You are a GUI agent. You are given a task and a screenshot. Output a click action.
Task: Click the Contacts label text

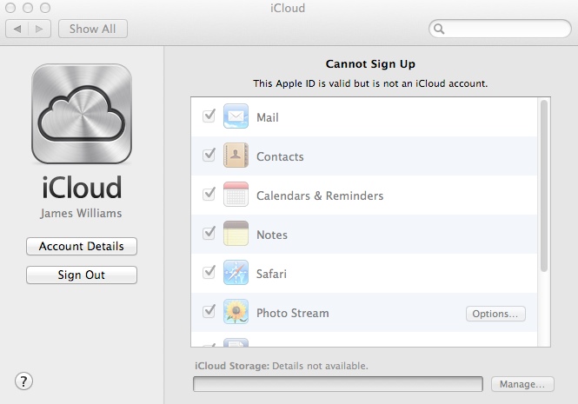click(280, 156)
